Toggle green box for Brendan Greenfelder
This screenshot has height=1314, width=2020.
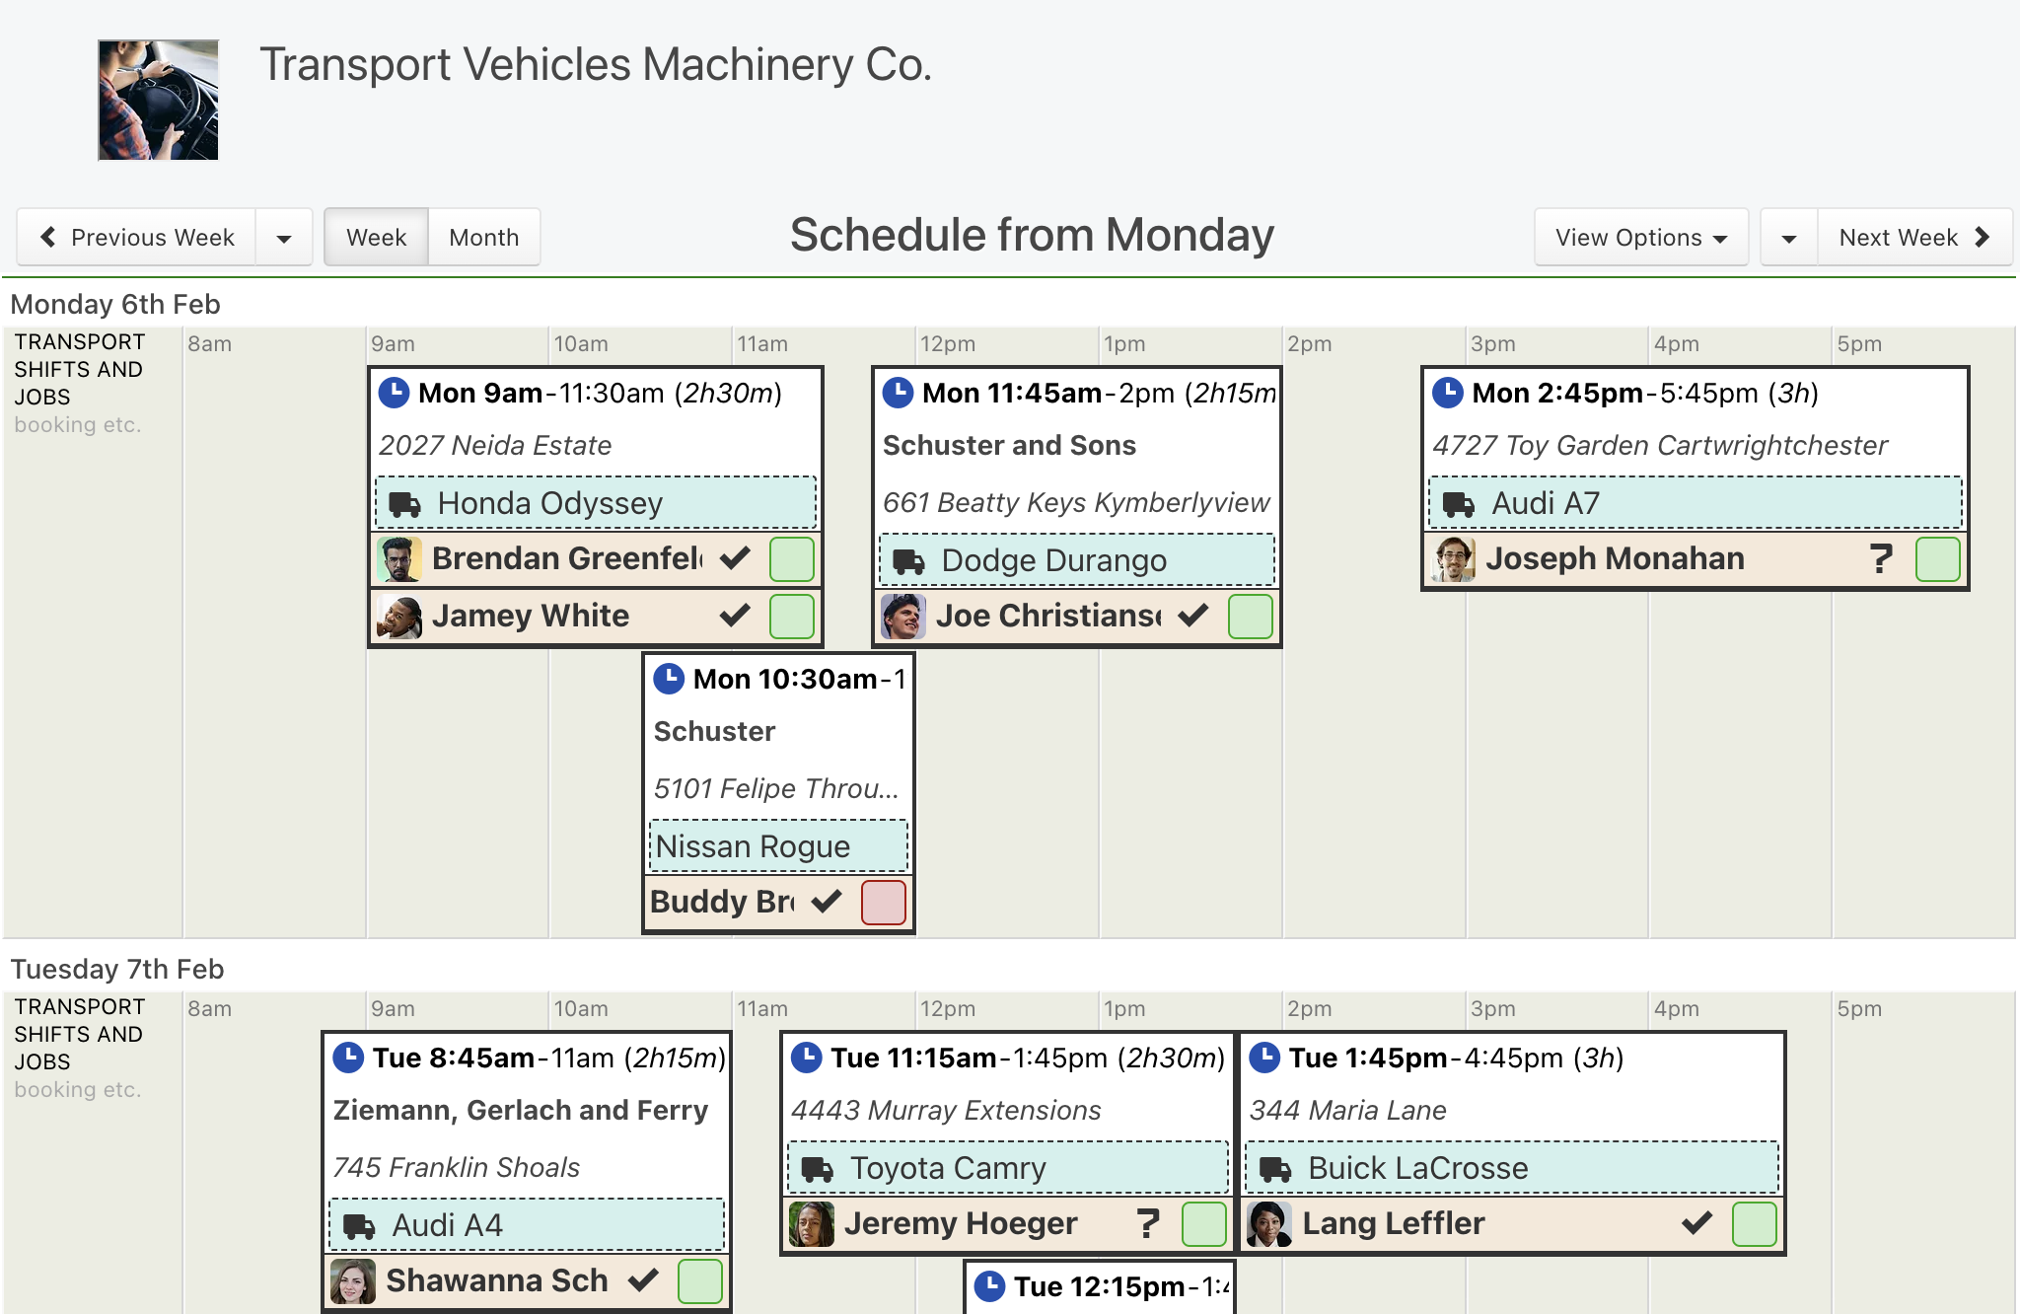792,559
